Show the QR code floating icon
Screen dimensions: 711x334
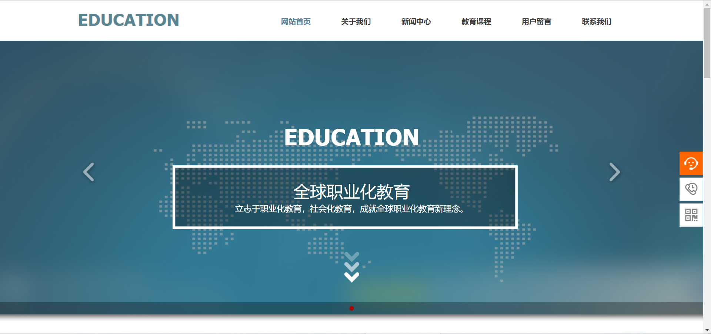point(691,215)
